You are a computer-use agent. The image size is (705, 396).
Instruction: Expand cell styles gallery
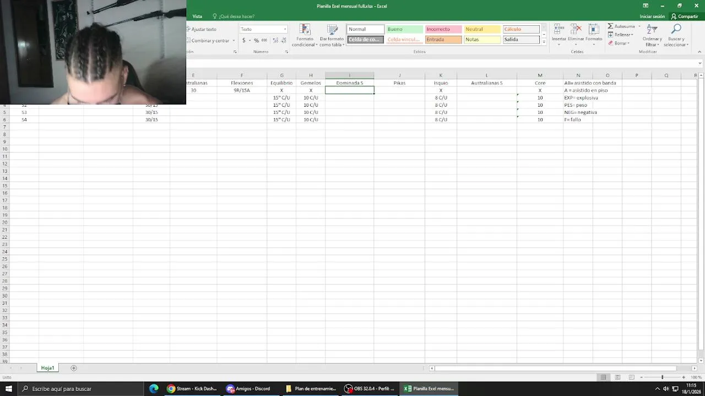tap(544, 42)
